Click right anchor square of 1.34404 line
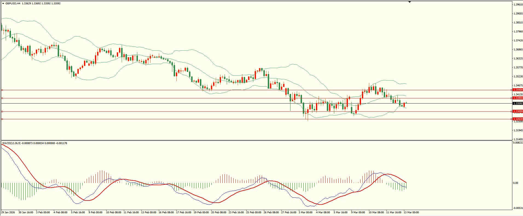This screenshot has height=216, width=523. 512,90
